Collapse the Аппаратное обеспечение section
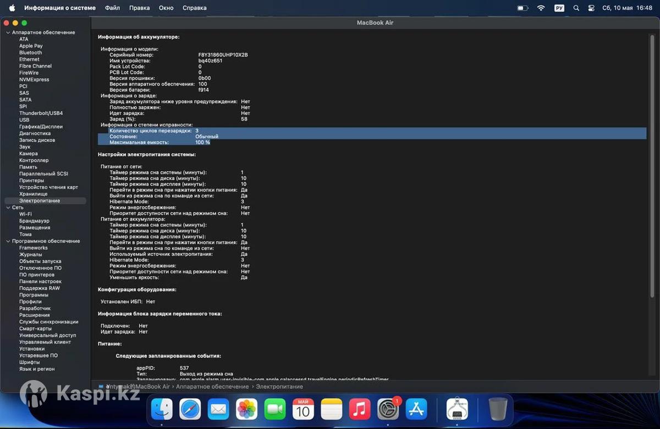 pos(8,32)
